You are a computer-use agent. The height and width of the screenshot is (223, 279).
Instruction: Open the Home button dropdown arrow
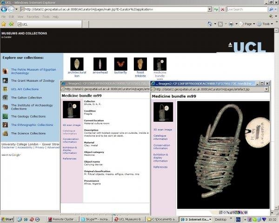[x=215, y=24]
